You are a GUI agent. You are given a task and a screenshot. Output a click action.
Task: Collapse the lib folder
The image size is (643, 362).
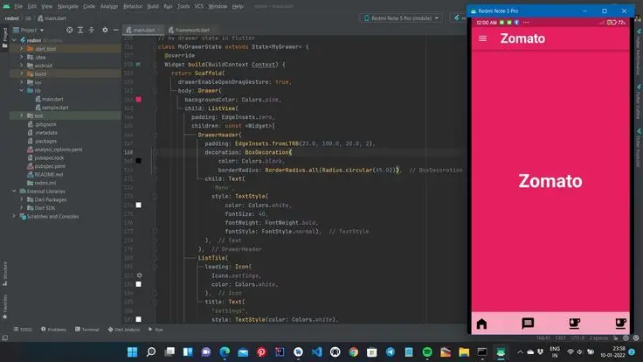click(x=21, y=90)
